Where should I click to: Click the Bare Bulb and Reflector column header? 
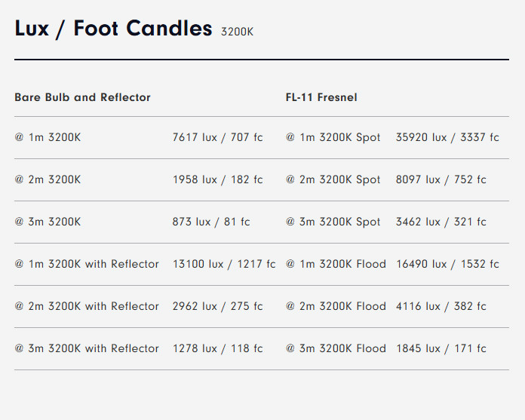[x=82, y=97]
